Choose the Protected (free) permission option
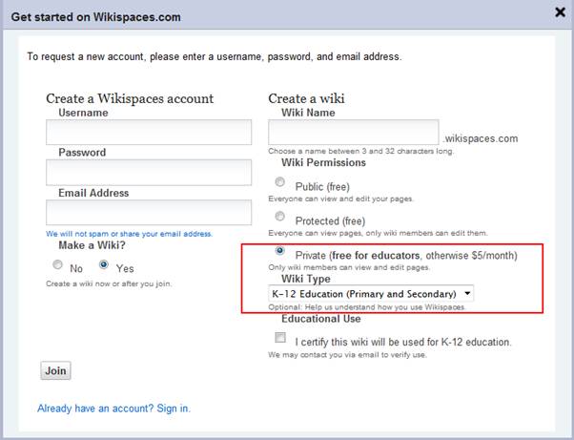Screen dimensions: 574x440 click(x=279, y=217)
